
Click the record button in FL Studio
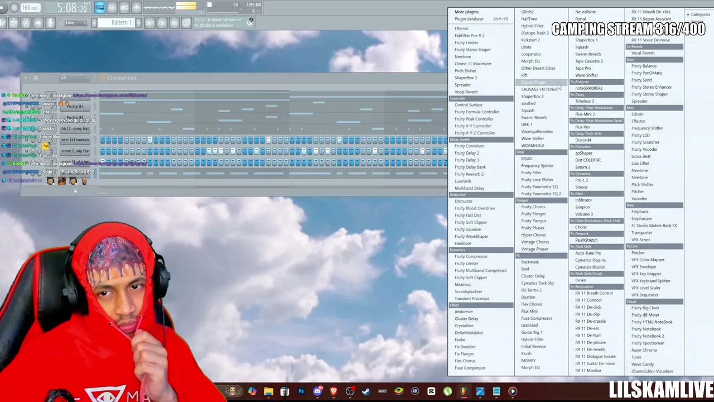click(15, 8)
